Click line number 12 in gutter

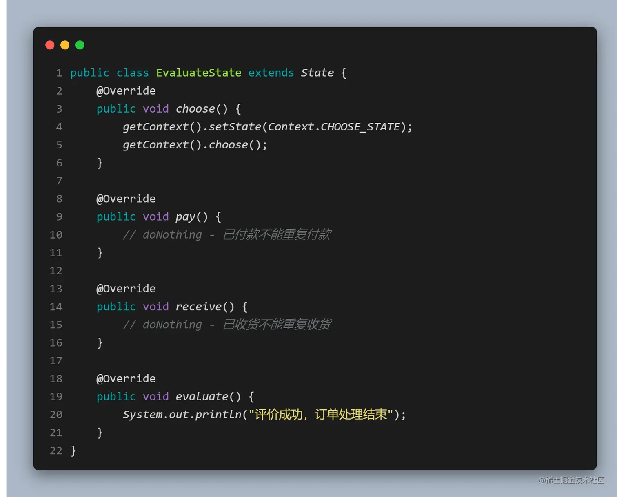tap(56, 271)
